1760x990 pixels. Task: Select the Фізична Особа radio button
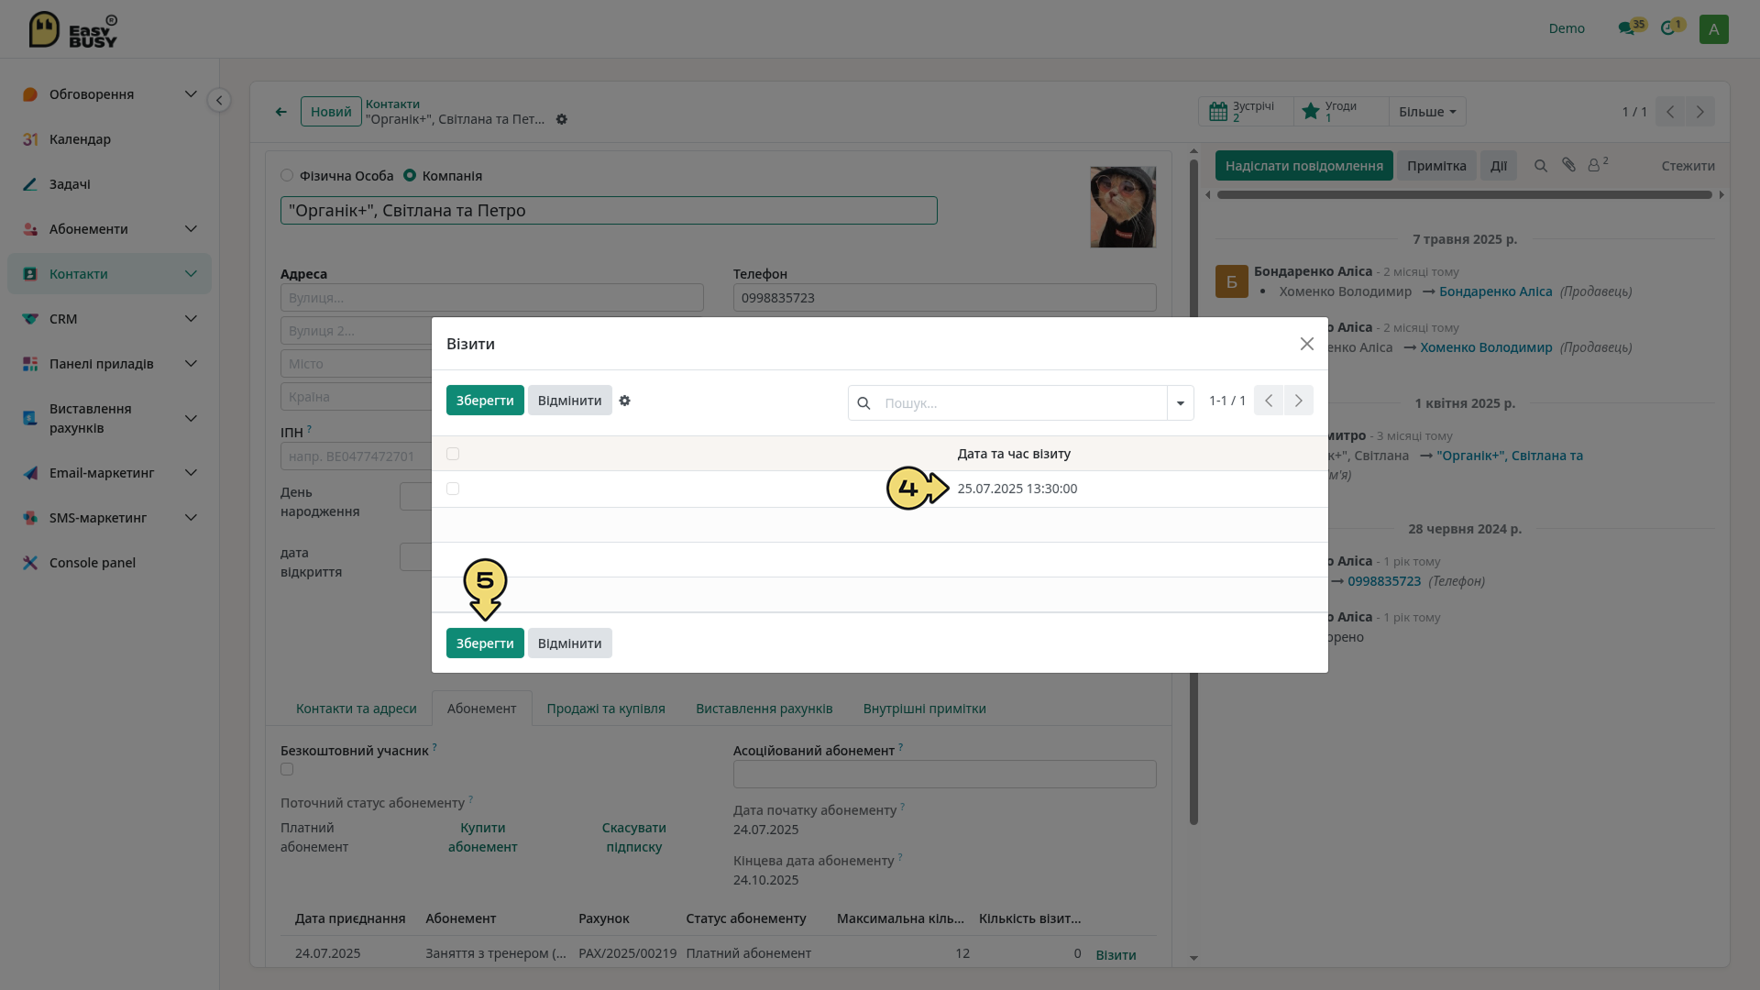287,175
